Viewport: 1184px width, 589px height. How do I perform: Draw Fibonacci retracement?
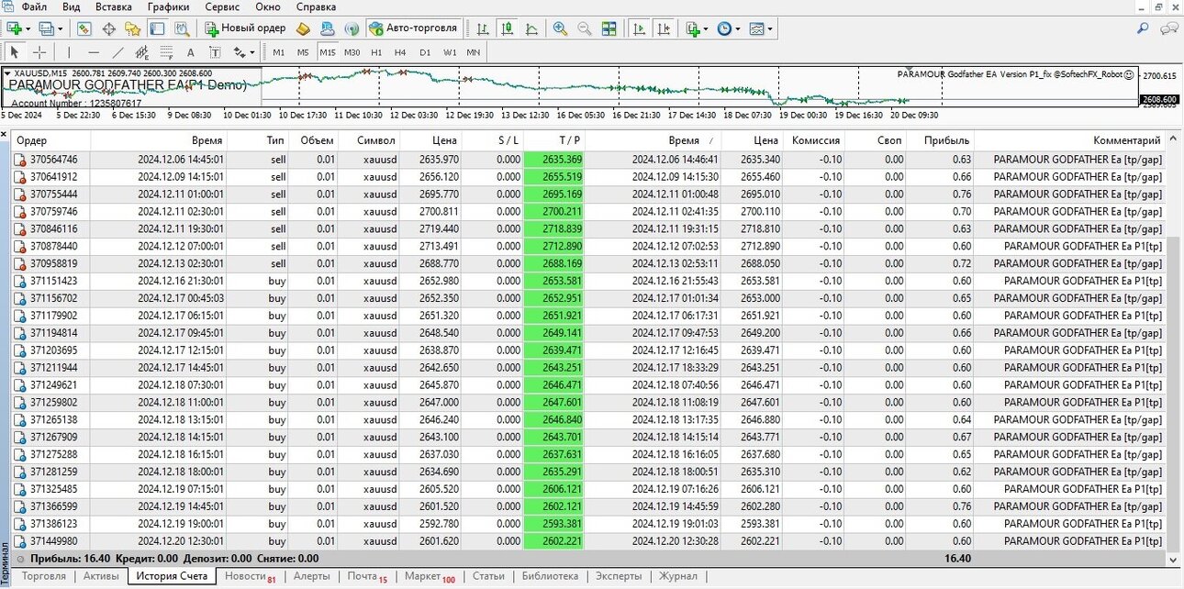click(x=166, y=52)
